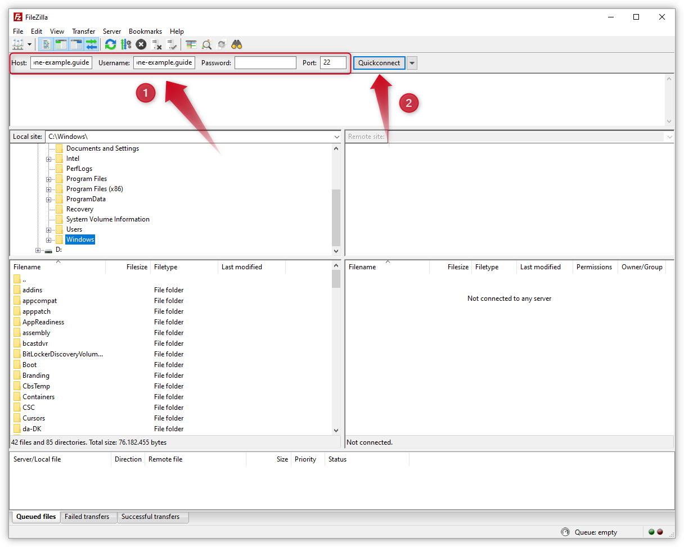Cancel the current operation
Image resolution: width=684 pixels, height=547 pixels.
(x=141, y=44)
